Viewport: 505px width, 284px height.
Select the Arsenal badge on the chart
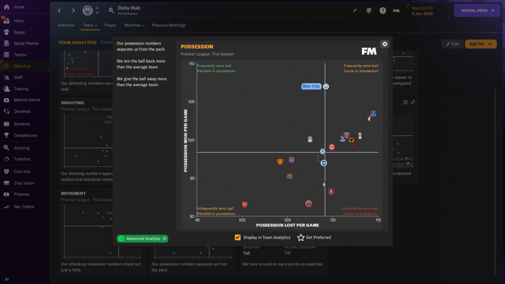245,205
